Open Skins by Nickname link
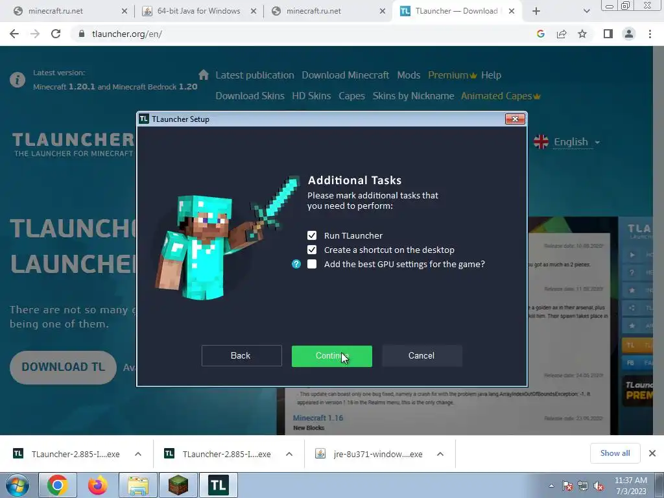 (413, 96)
